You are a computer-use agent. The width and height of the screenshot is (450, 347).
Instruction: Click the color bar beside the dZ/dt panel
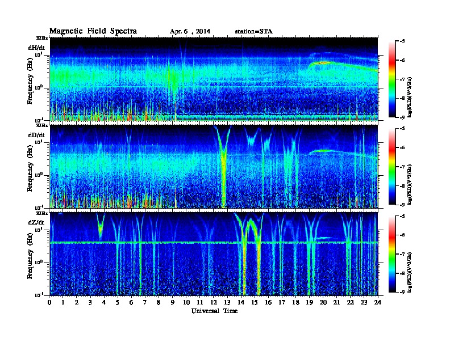pos(391,253)
